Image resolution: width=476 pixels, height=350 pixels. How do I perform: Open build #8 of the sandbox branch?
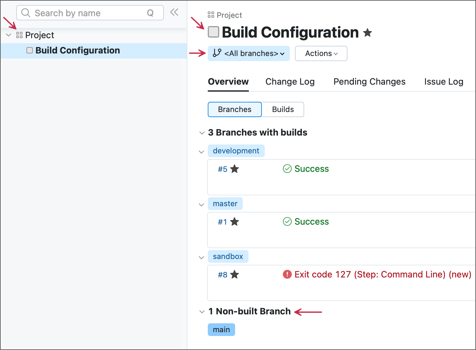point(222,274)
